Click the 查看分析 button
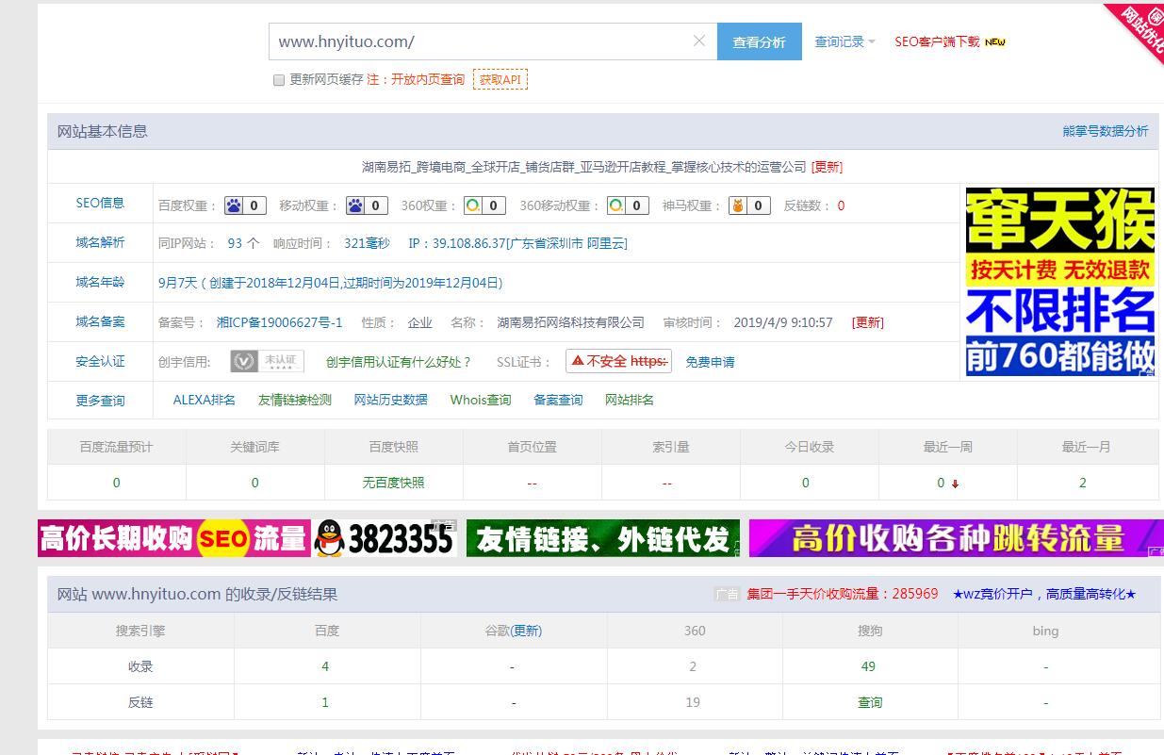This screenshot has width=1164, height=755. pos(760,41)
